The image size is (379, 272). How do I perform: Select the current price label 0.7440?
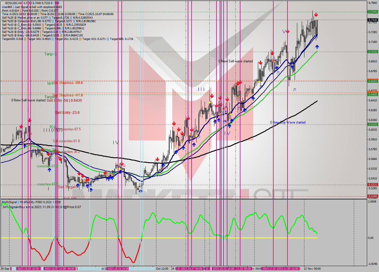(x=372, y=20)
